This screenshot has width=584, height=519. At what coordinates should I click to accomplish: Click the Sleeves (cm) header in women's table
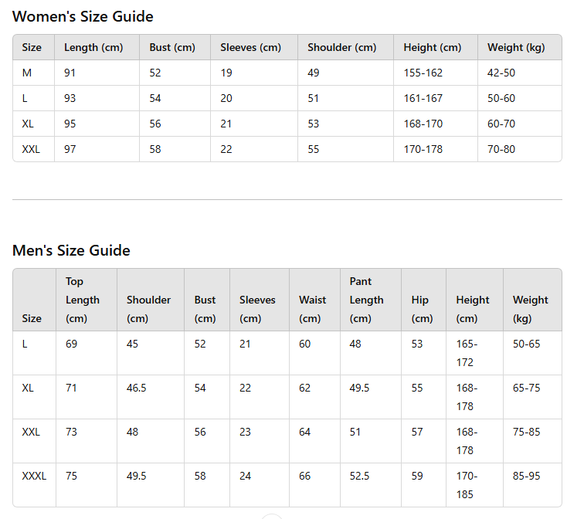coord(250,47)
